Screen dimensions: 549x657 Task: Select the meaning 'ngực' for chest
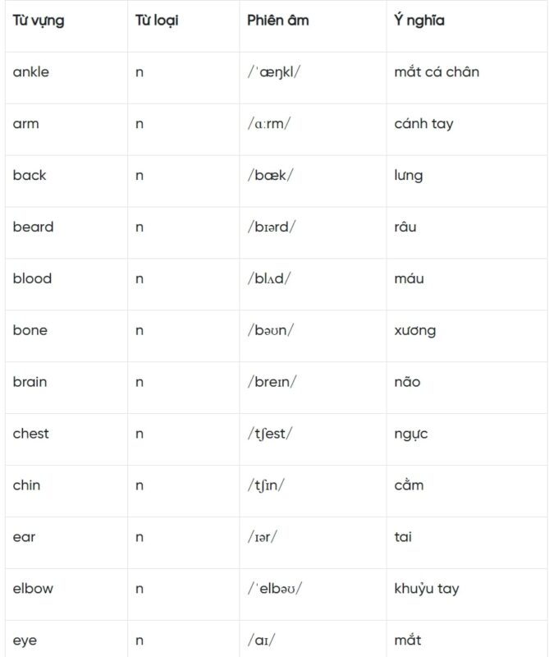[x=411, y=434]
